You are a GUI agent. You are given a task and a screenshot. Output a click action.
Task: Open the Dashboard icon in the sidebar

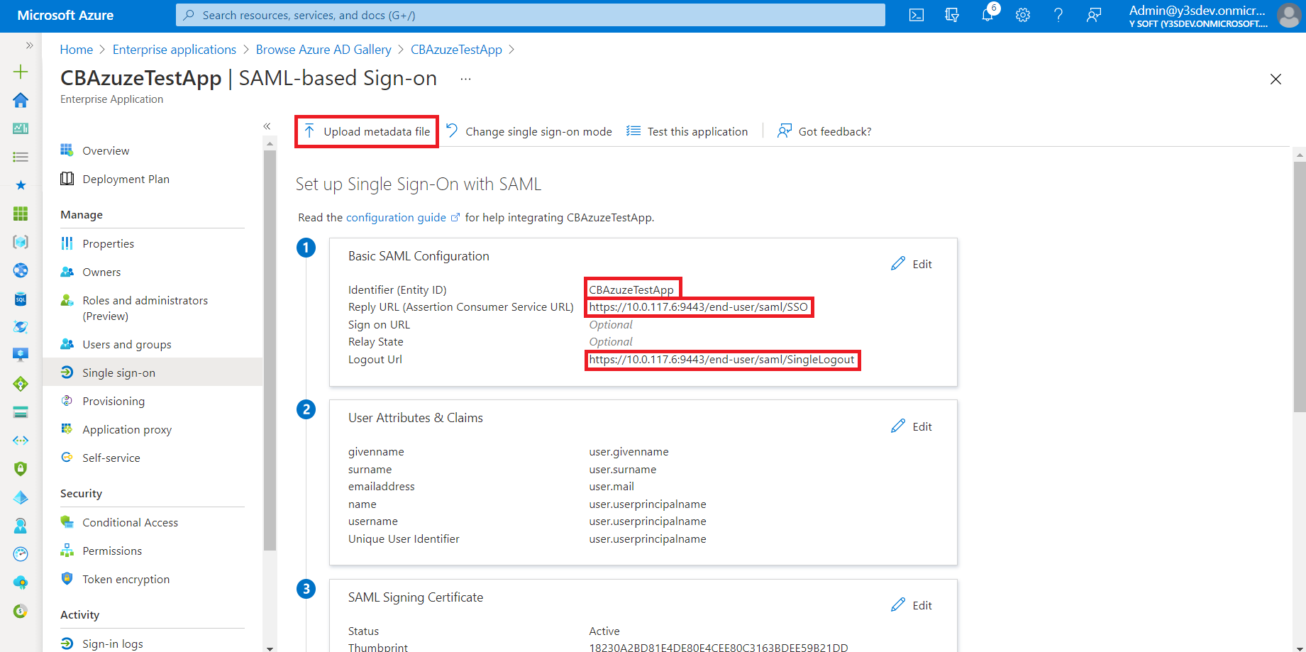click(x=21, y=128)
